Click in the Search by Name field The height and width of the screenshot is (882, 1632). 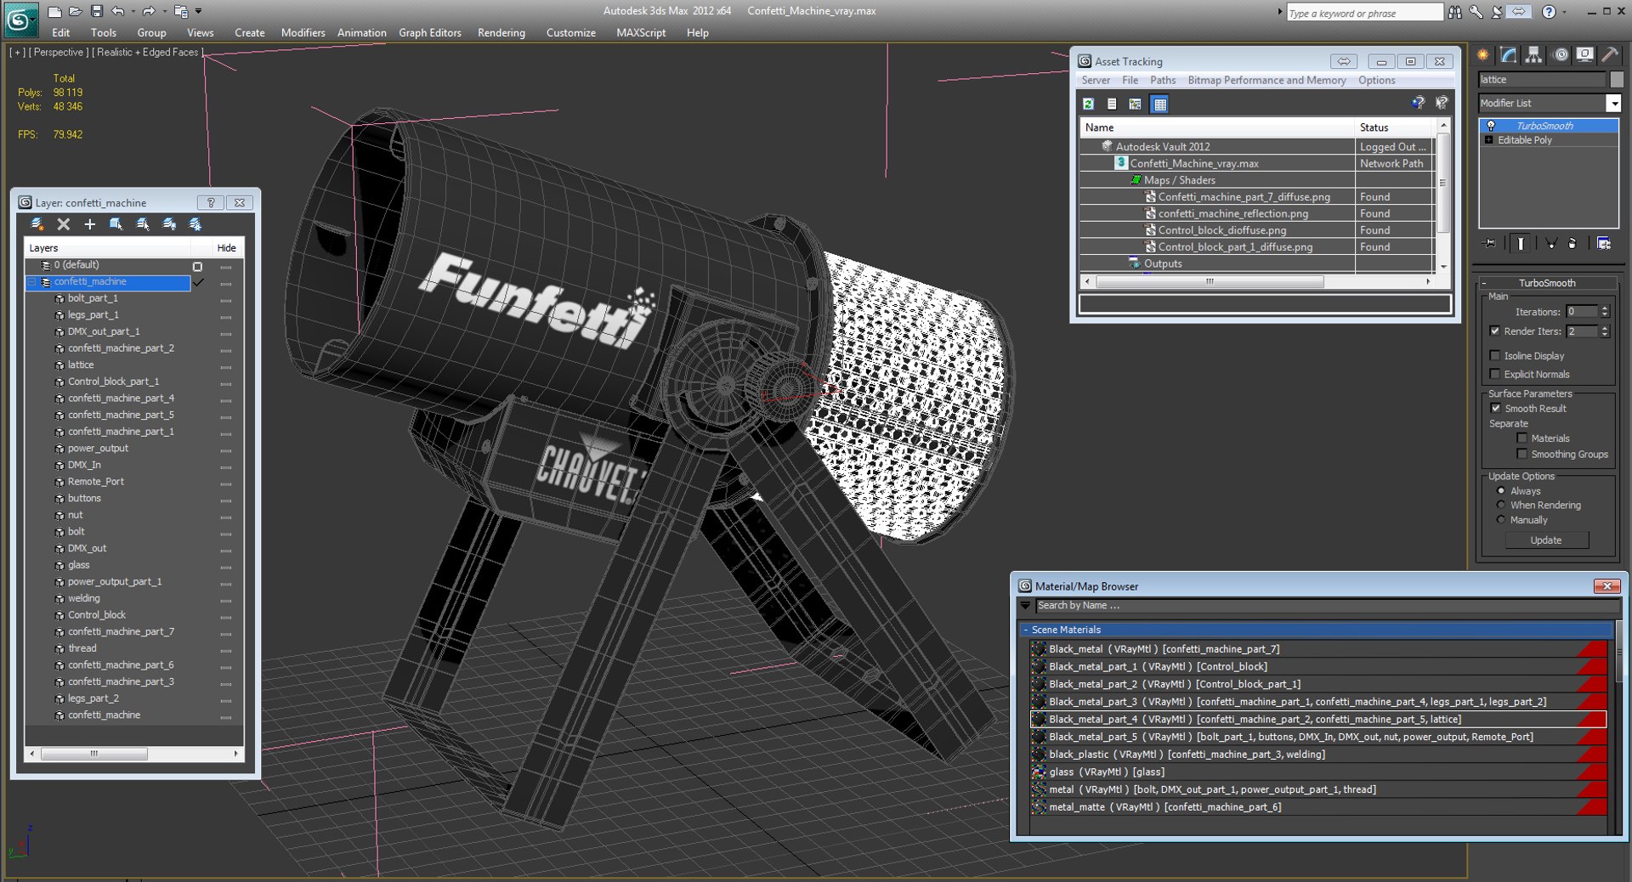1326,606
